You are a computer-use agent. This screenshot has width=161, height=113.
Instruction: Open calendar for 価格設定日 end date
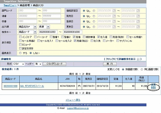point(138,11)
